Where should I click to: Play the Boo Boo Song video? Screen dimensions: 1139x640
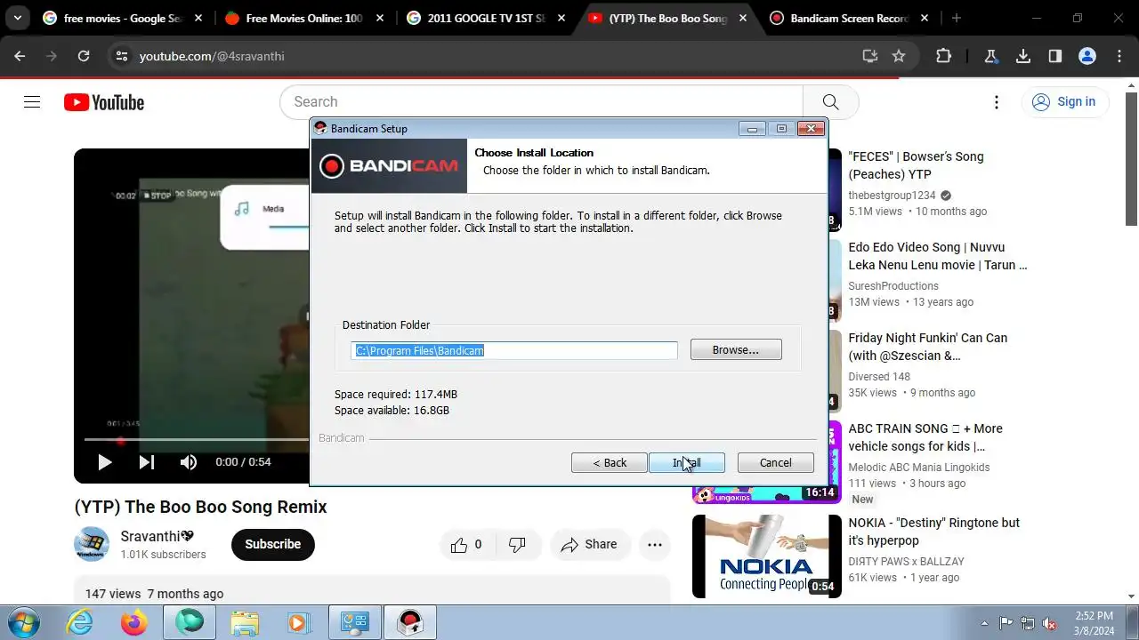click(104, 462)
